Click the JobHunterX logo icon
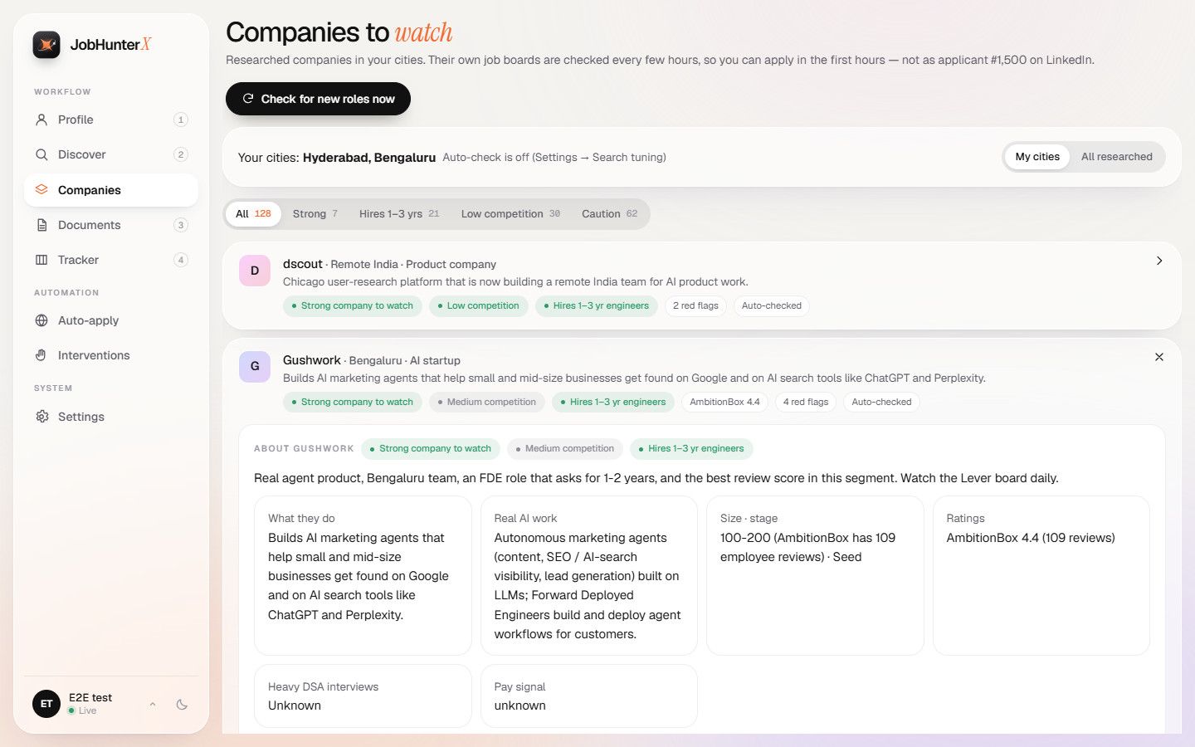Screen dimensions: 1195x747 pyautogui.click(x=46, y=45)
